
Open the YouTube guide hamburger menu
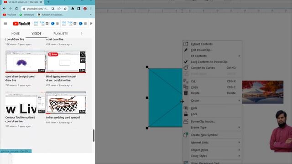(5, 23)
